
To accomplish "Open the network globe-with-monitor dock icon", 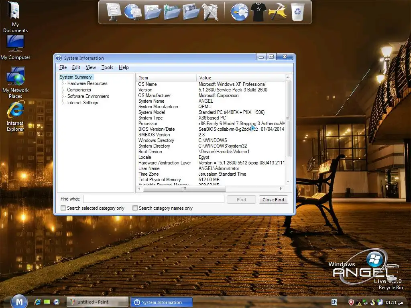I will pyautogui.click(x=132, y=12).
